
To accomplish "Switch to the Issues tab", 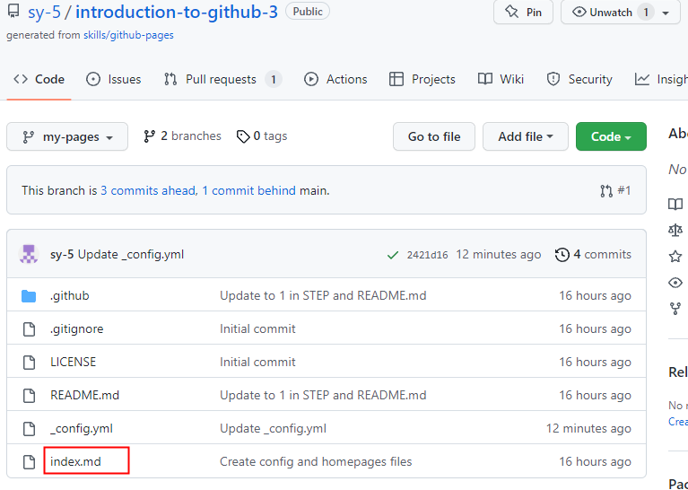I will (x=114, y=79).
